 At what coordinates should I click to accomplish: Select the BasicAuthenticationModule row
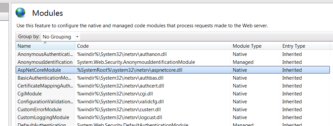pos(173,78)
